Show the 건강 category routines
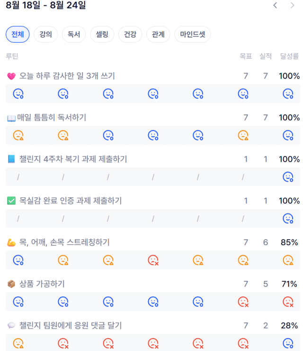The width and height of the screenshot is (303, 351). coord(130,34)
